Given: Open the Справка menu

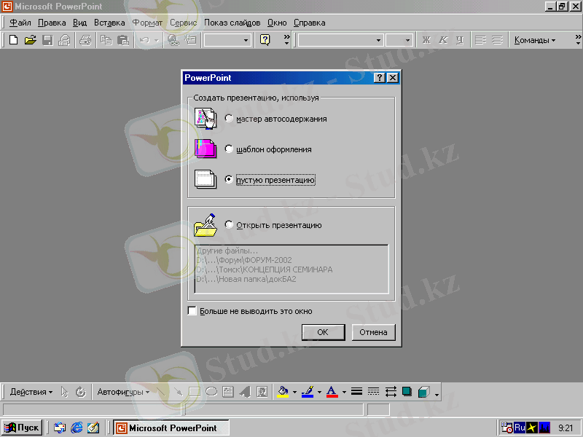Looking at the screenshot, I should [309, 23].
